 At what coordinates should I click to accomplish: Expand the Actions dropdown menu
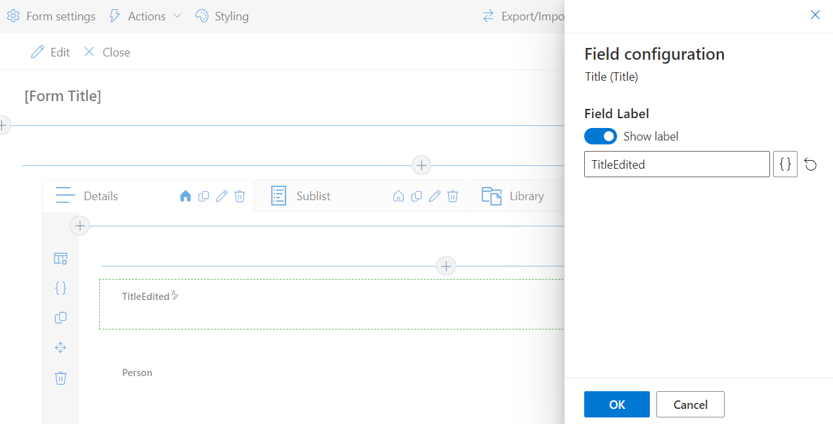[145, 16]
